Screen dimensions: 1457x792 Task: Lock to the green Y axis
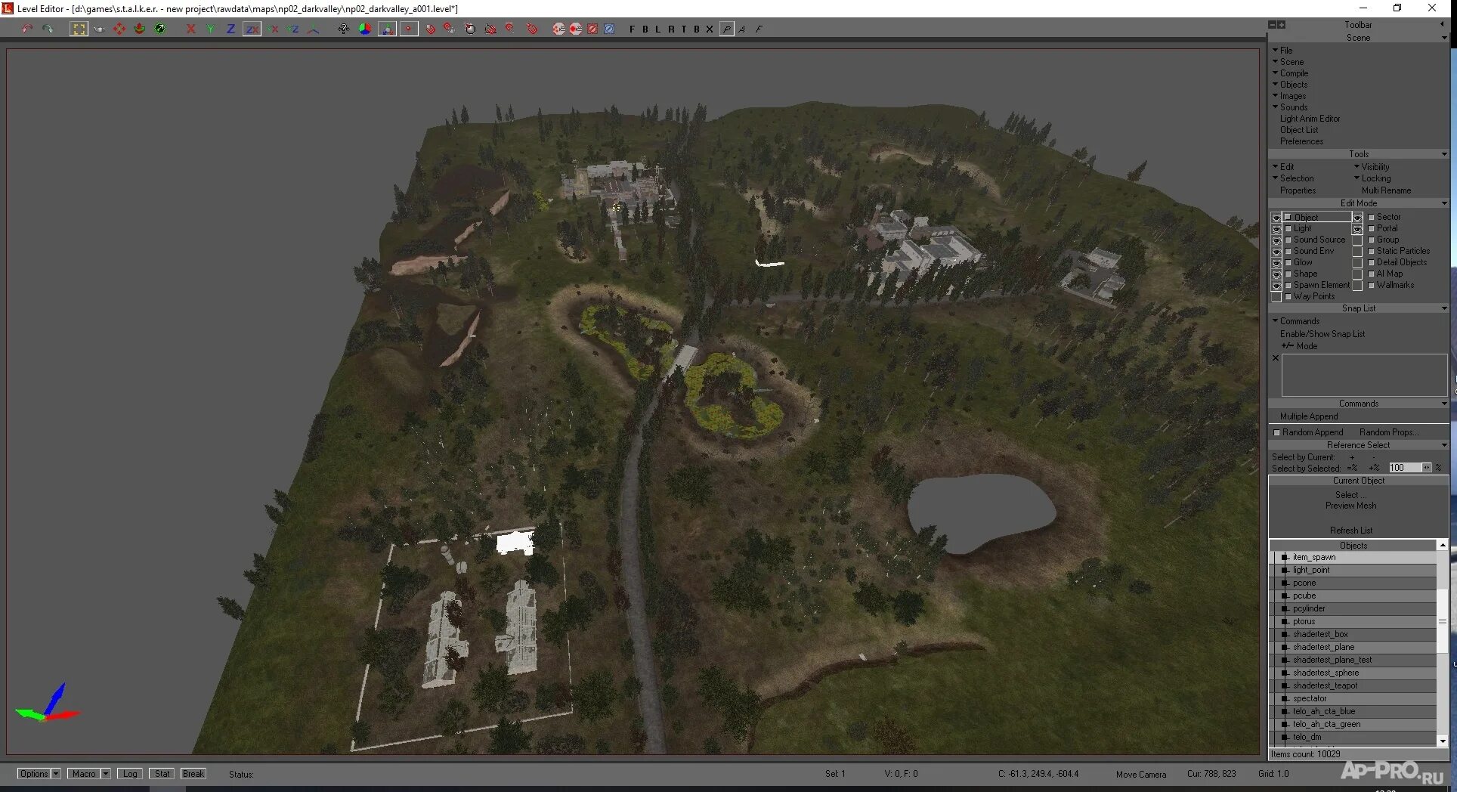click(x=211, y=29)
